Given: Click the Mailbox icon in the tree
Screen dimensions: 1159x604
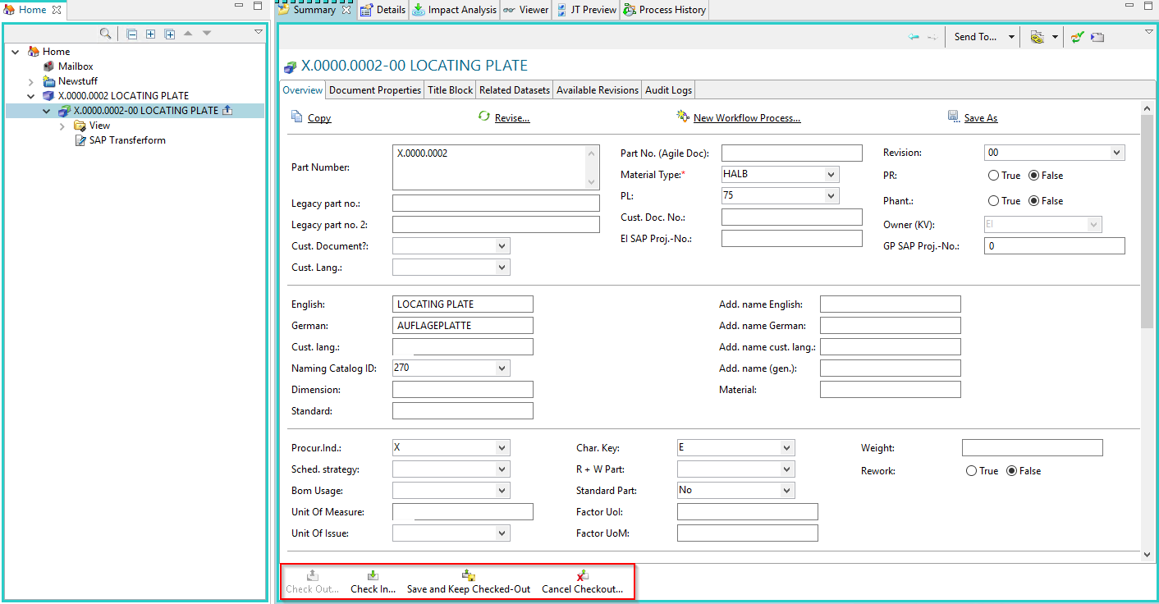Looking at the screenshot, I should [x=49, y=66].
